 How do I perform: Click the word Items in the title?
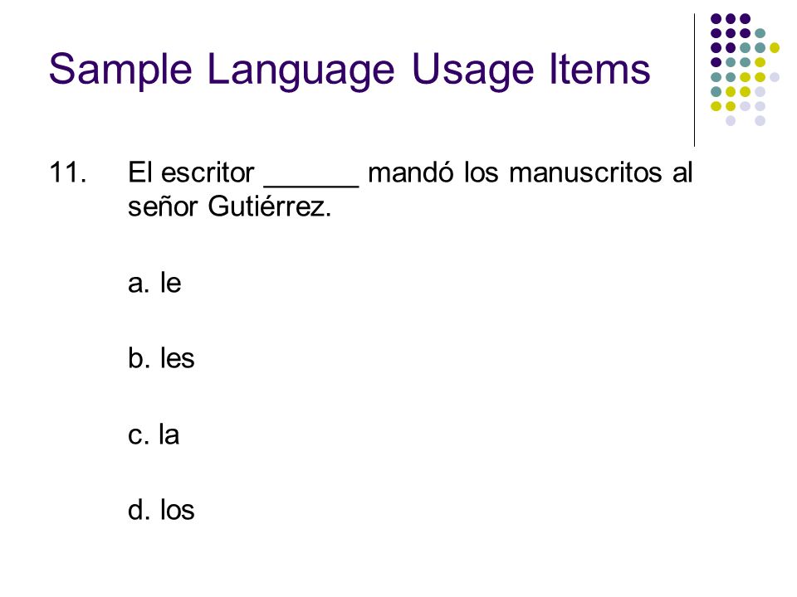(599, 70)
